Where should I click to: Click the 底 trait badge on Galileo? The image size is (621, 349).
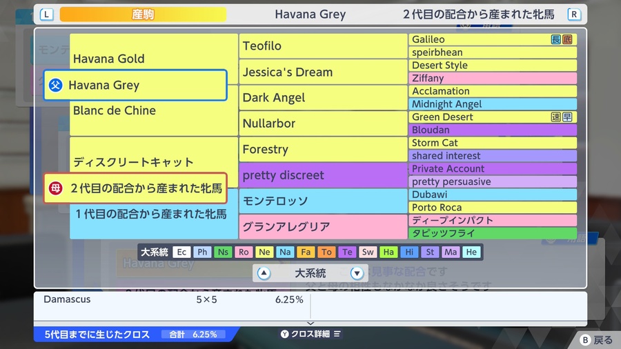[x=567, y=39]
